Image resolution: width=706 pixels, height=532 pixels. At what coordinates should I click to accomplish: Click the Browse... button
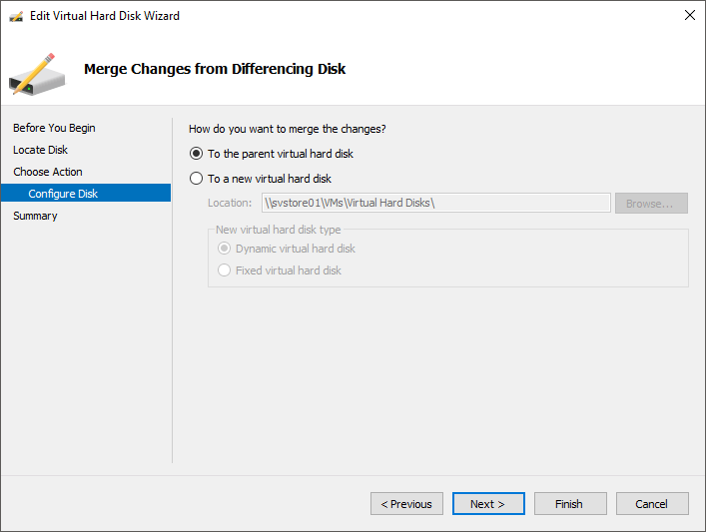pyautogui.click(x=651, y=204)
